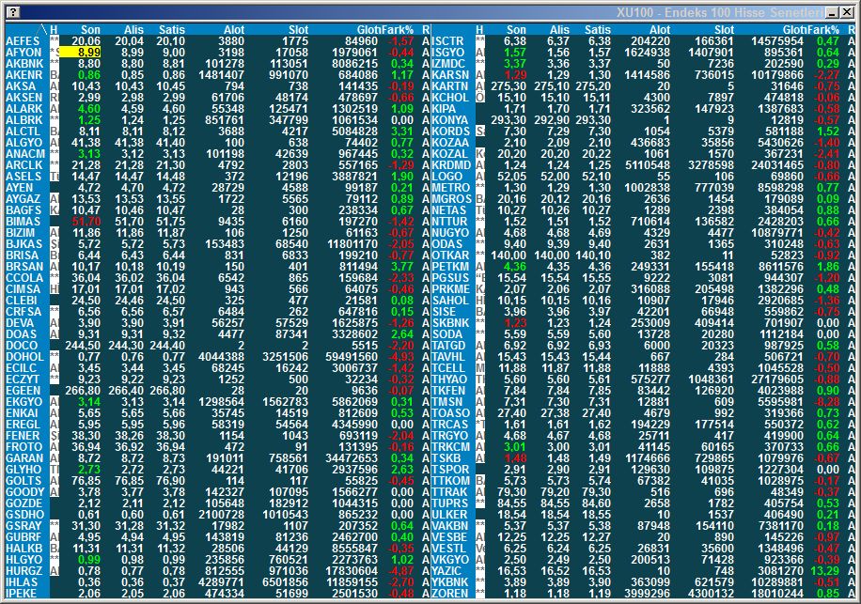Click BIMAS red Son price 51,70
The image size is (861, 604).
click(86, 221)
